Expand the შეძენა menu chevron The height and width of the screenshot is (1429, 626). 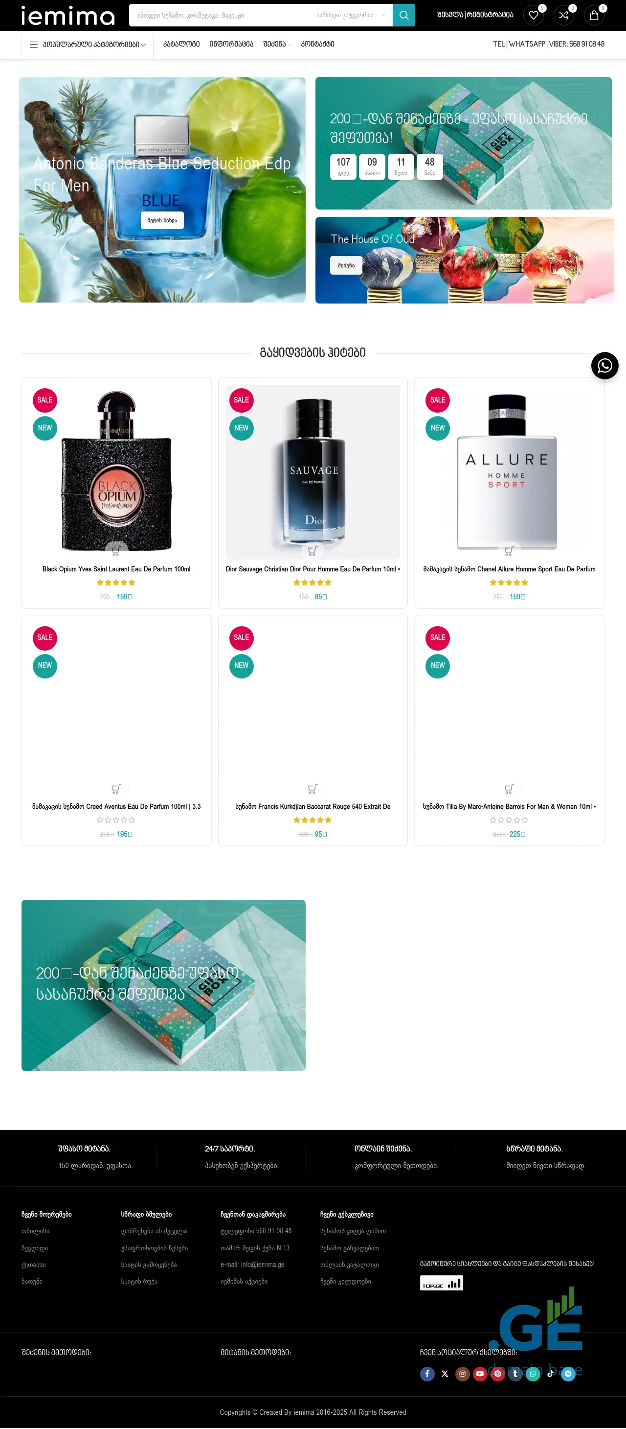(289, 45)
